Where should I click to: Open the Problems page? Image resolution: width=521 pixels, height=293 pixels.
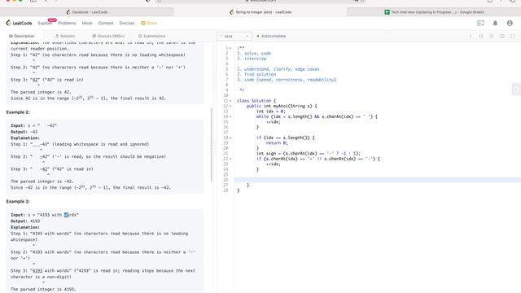[67, 23]
